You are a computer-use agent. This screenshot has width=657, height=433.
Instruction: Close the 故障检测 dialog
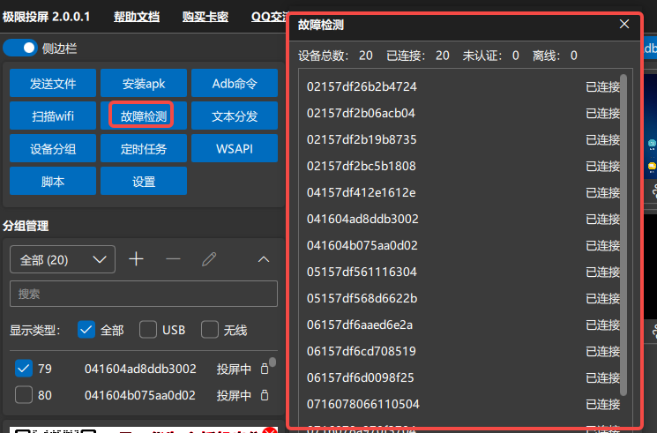tap(624, 25)
